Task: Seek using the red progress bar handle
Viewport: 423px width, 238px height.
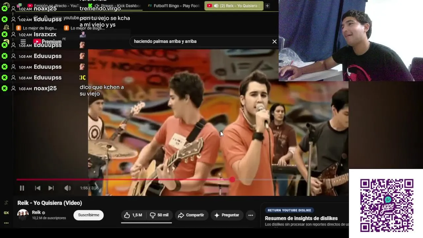Action: click(232, 179)
